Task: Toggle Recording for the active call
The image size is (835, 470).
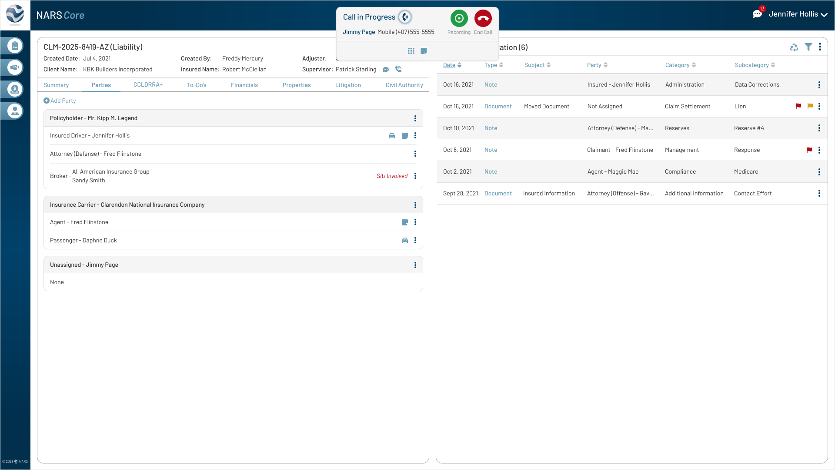Action: (x=459, y=18)
